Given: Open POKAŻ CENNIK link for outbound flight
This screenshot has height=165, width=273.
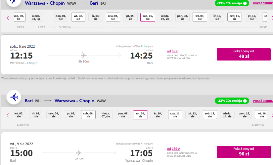Looking at the screenshot, I should [263, 3].
